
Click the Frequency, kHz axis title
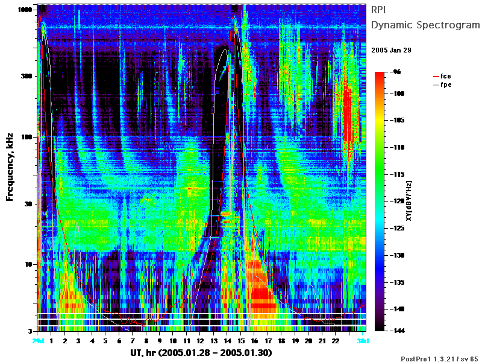pyautogui.click(x=10, y=167)
